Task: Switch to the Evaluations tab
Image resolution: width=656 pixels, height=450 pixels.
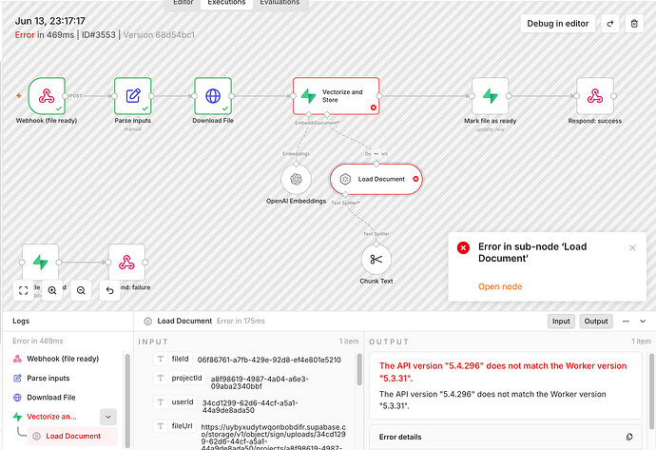Action: 280,3
